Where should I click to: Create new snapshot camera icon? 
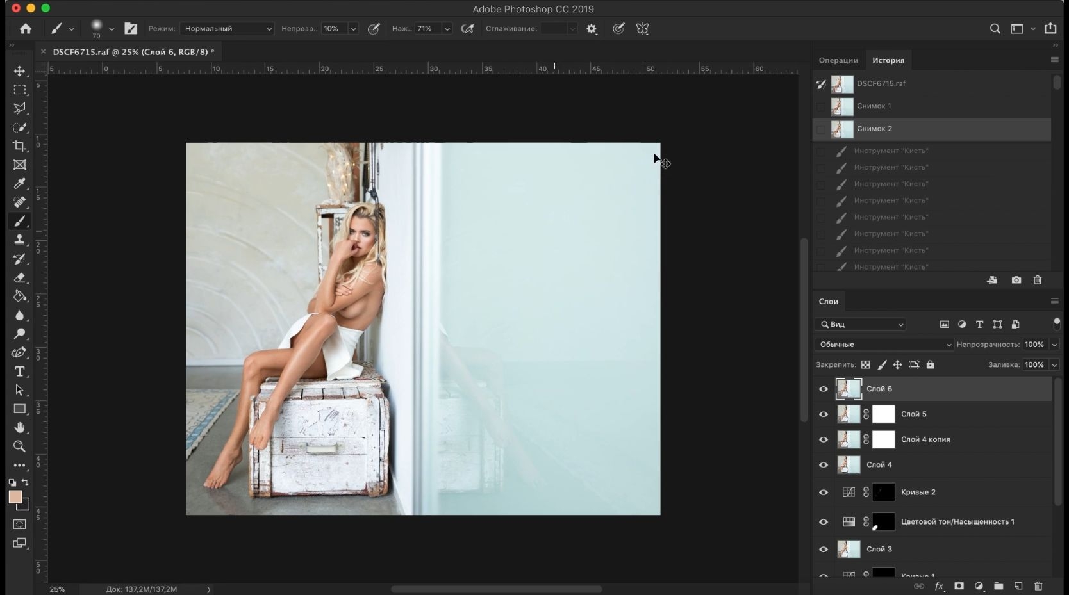tap(1016, 280)
